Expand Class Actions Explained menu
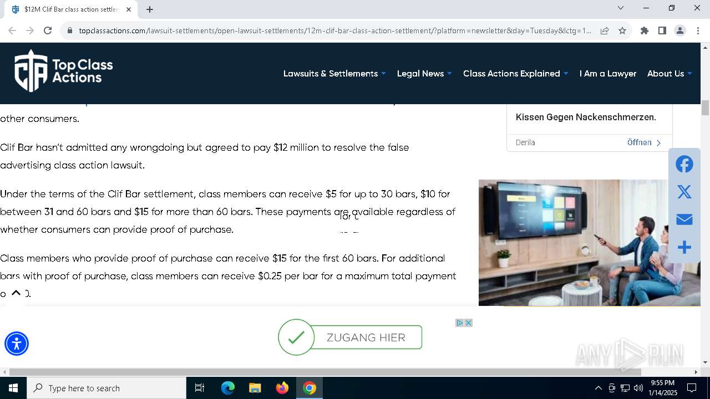Screen dimensions: 710x399 tap(515, 73)
